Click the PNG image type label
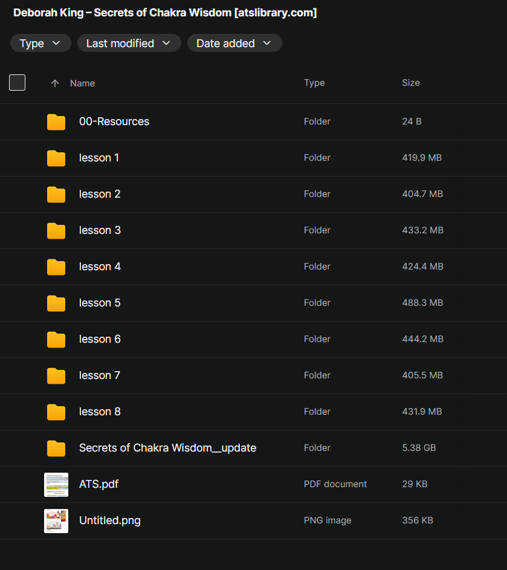507x570 pixels. pyautogui.click(x=328, y=520)
